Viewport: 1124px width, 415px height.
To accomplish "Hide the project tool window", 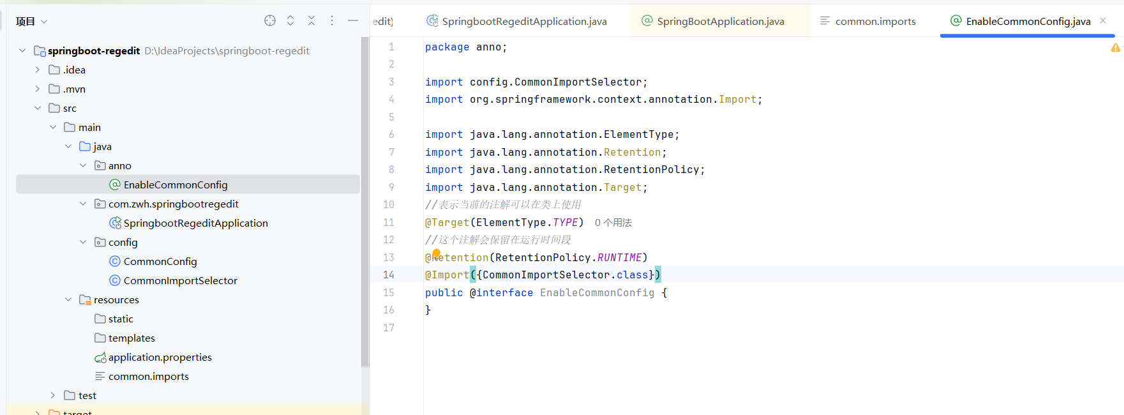I will tap(352, 20).
